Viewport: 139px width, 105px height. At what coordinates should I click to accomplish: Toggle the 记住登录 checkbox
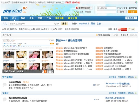coord(118,8)
